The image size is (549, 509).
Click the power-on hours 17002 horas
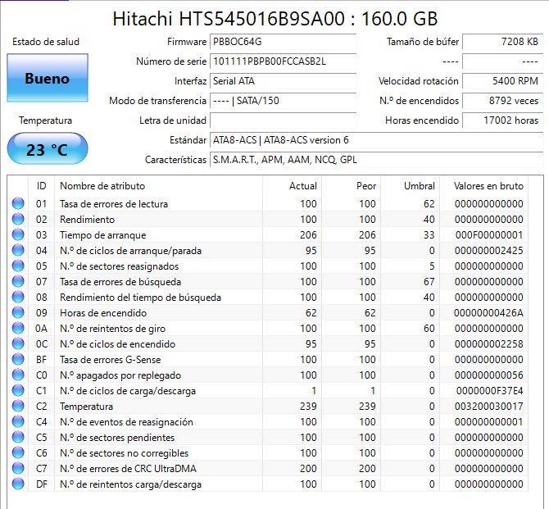(502, 120)
